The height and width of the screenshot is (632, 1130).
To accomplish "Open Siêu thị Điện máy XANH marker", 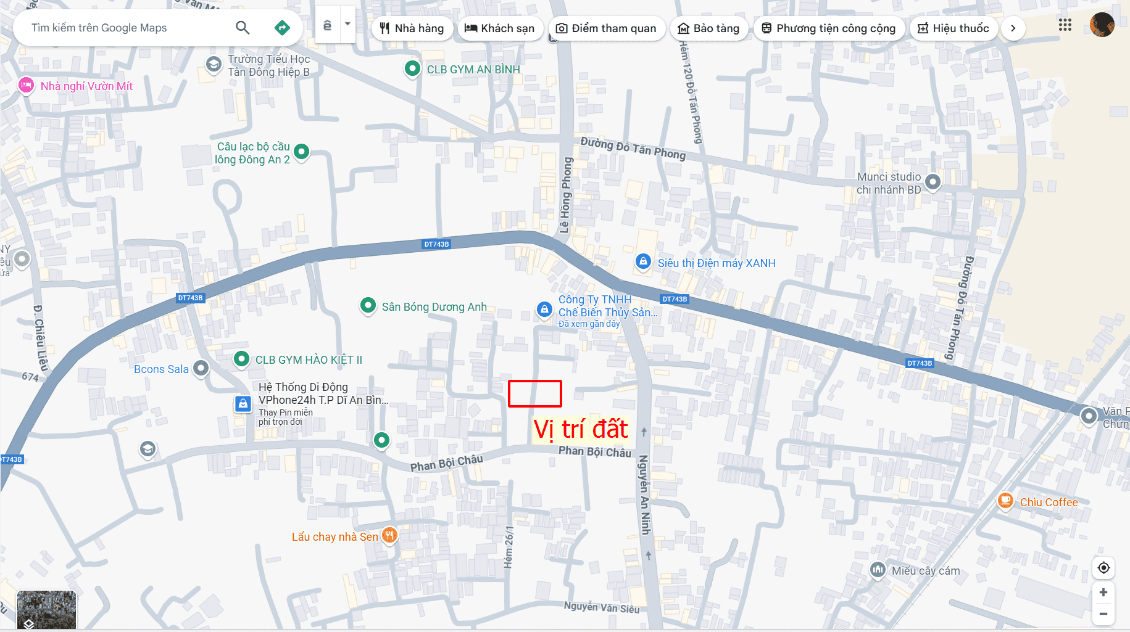I will 643,262.
